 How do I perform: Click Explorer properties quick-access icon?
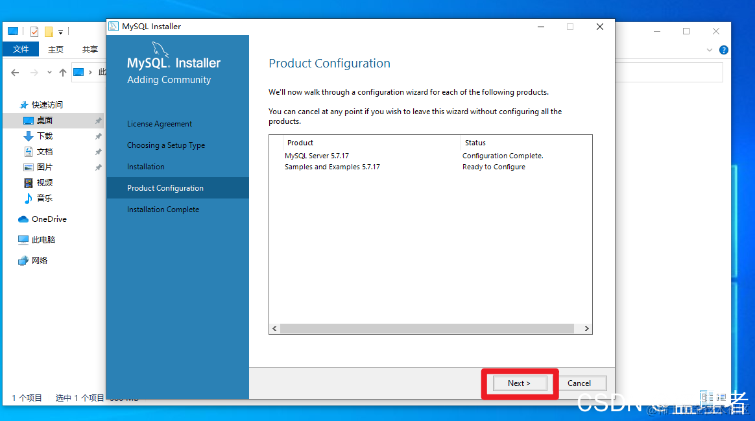pos(34,32)
